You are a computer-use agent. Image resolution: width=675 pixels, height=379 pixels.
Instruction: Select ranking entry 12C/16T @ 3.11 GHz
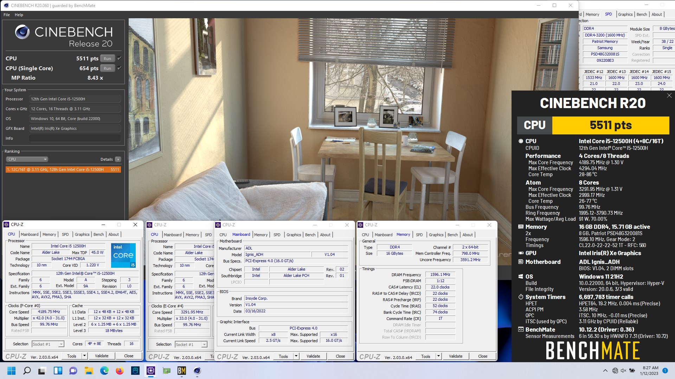[x=63, y=169]
